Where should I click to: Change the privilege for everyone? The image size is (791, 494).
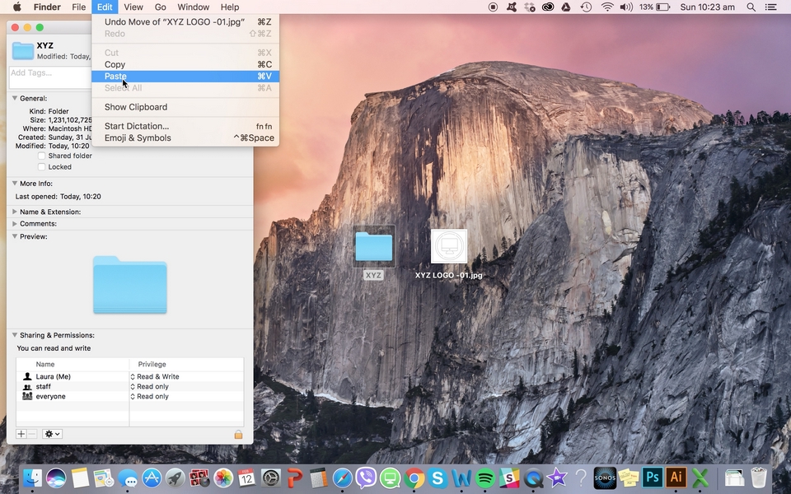tap(152, 397)
